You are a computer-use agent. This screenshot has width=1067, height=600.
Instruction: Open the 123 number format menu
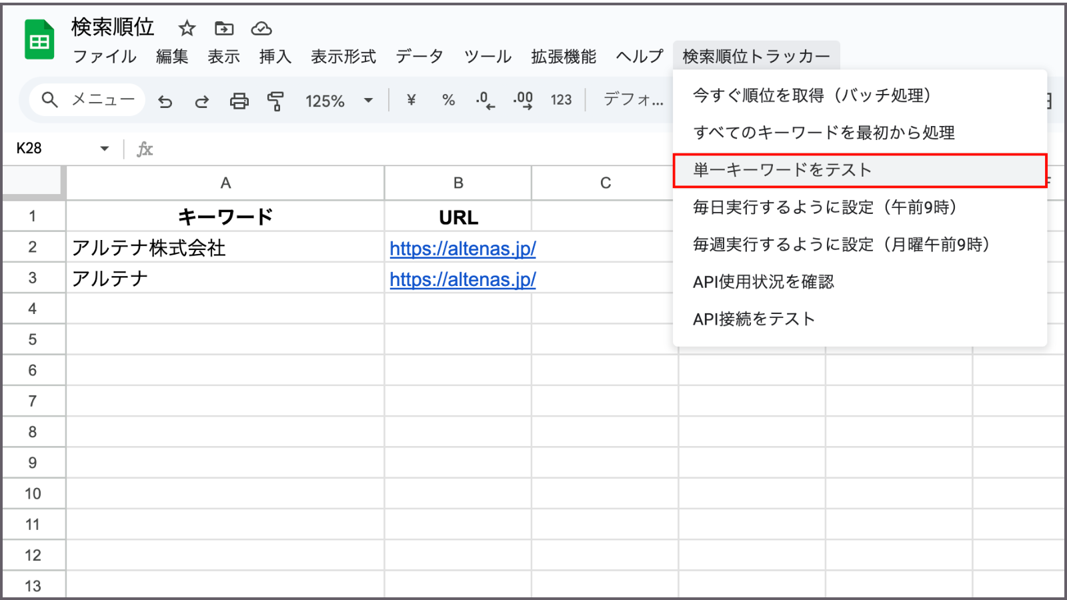561,100
